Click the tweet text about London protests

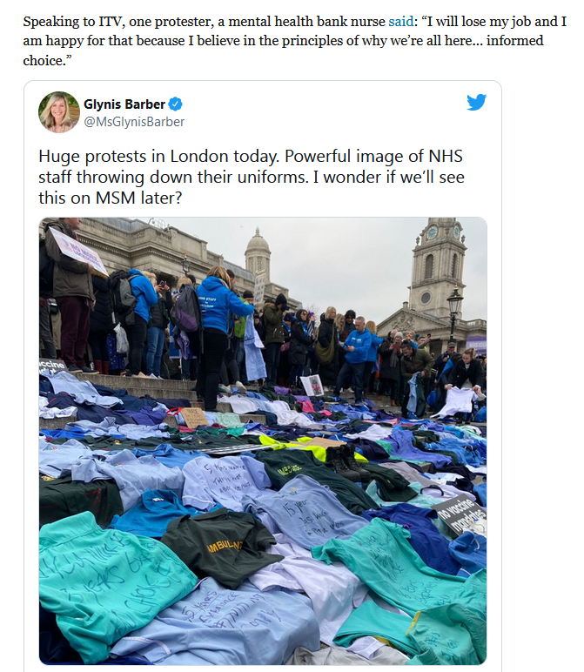coord(252,177)
